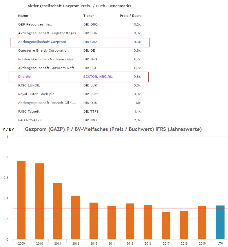Click ticker DB: LUK
The height and width of the screenshot is (247, 228).
pos(90,85)
